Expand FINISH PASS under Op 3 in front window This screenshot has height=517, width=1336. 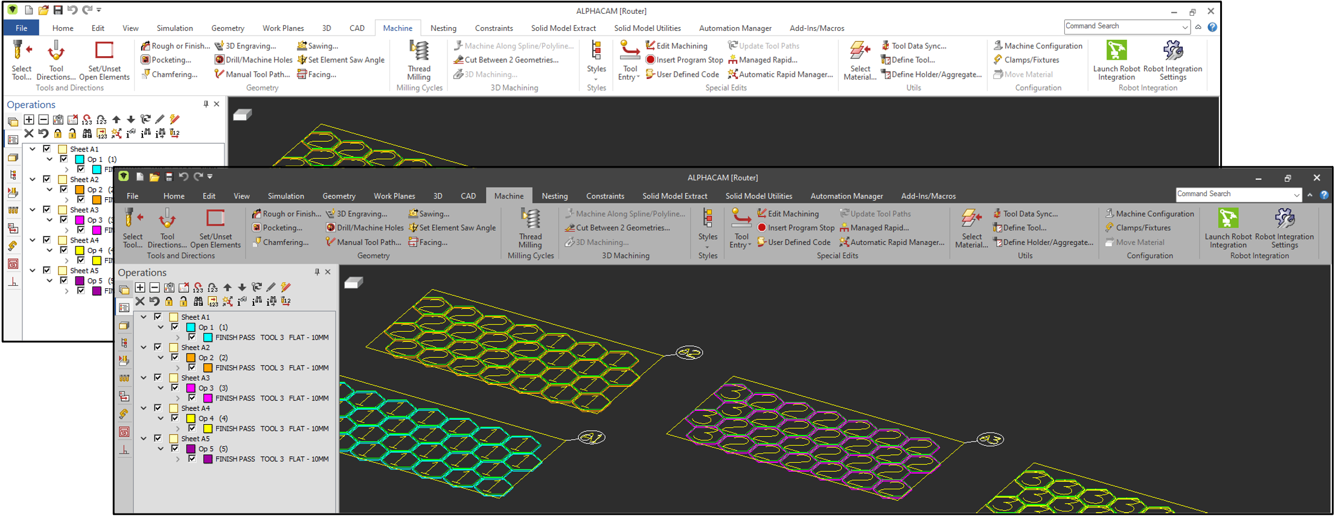pyautogui.click(x=177, y=398)
